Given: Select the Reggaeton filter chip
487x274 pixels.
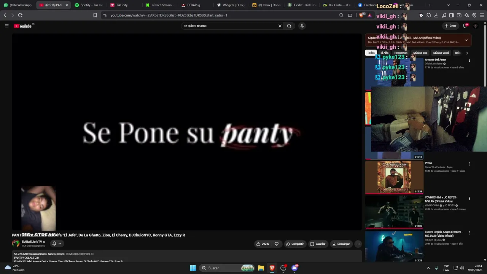Looking at the screenshot, I should [401, 53].
